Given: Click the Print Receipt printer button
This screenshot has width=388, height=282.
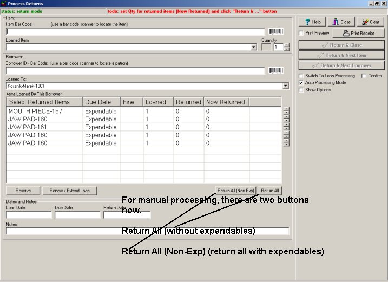Looking at the screenshot, I should [x=358, y=33].
